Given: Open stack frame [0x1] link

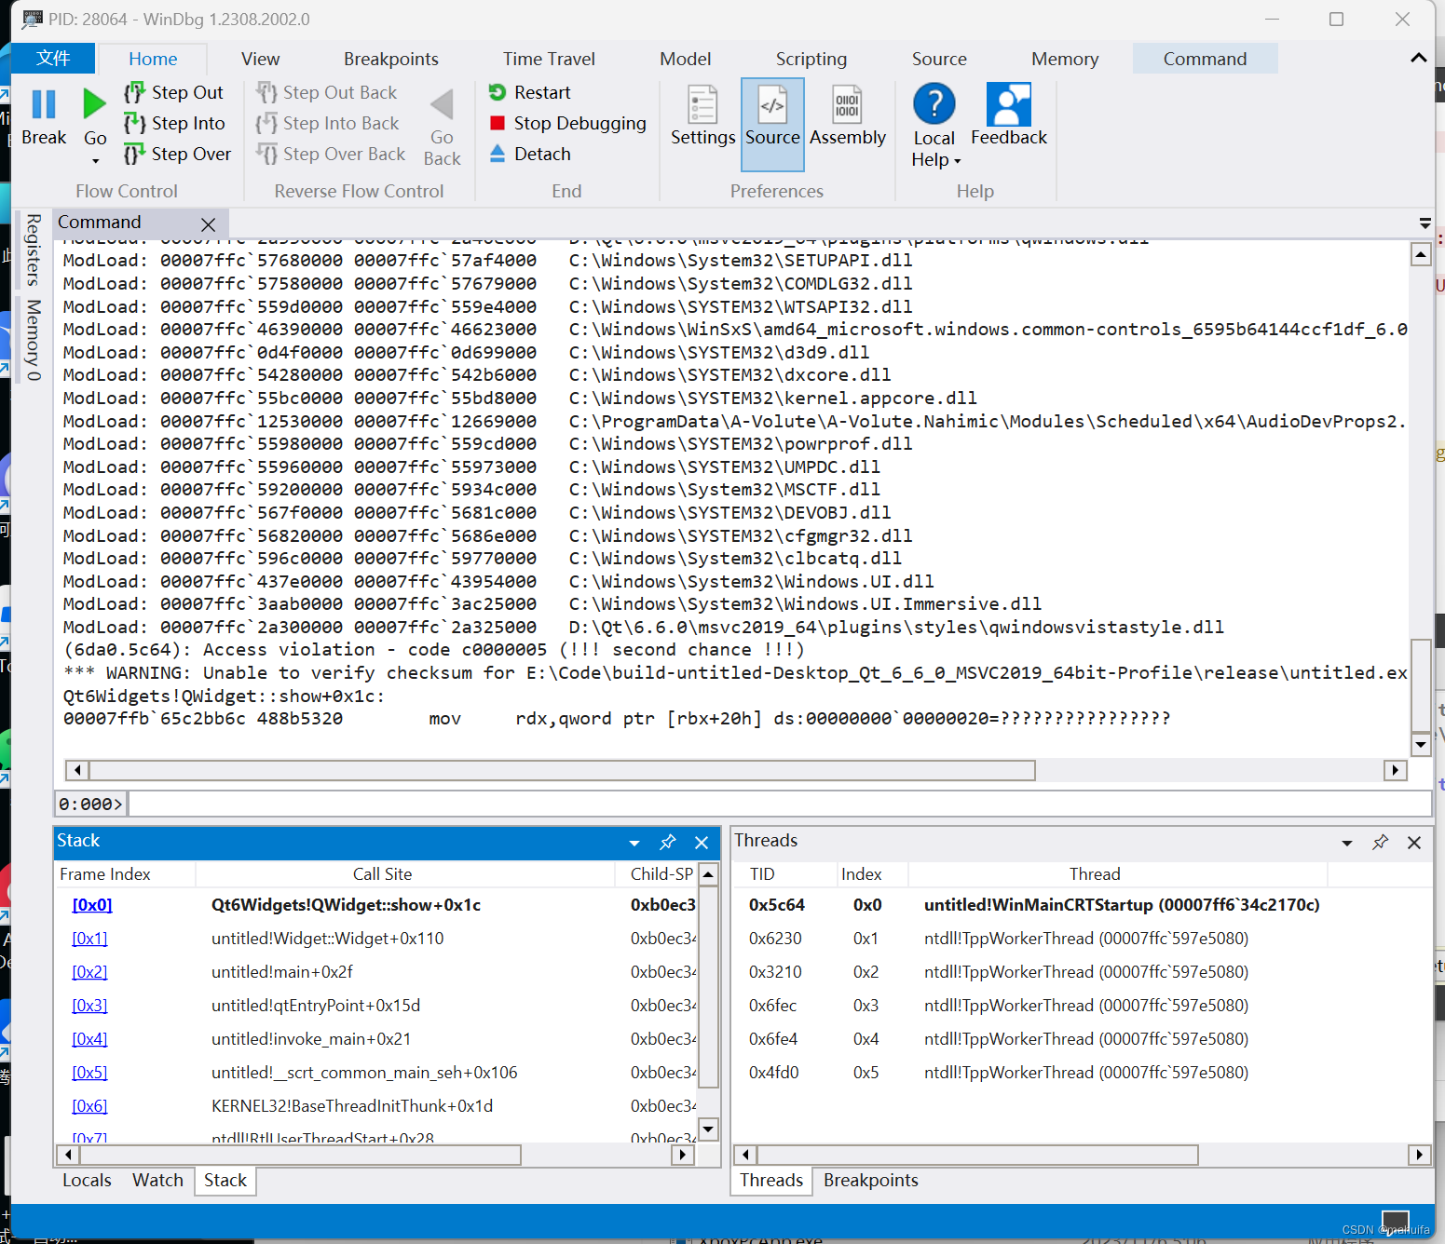Looking at the screenshot, I should [89, 938].
